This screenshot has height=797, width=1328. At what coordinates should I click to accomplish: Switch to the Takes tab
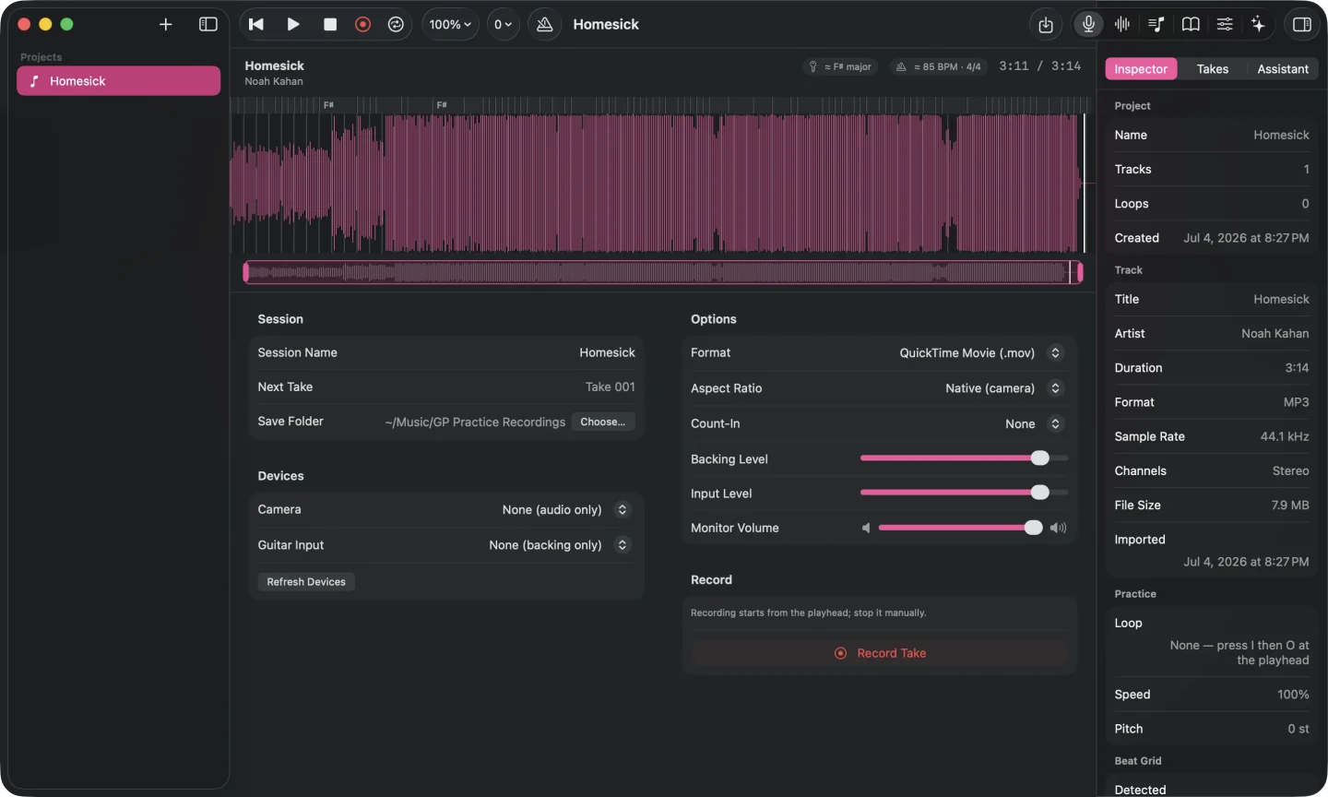tap(1213, 69)
